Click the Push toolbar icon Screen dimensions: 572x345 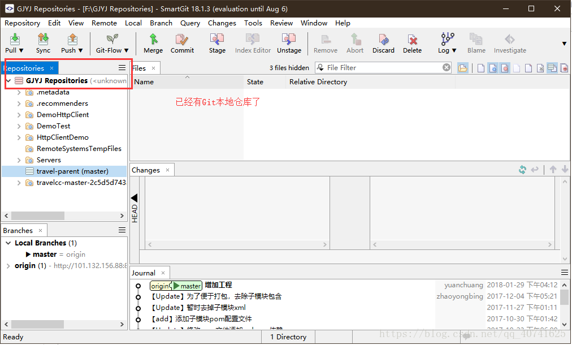(72, 40)
